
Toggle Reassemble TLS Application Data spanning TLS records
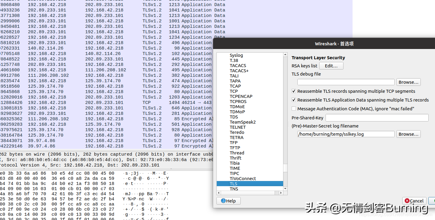click(293, 100)
